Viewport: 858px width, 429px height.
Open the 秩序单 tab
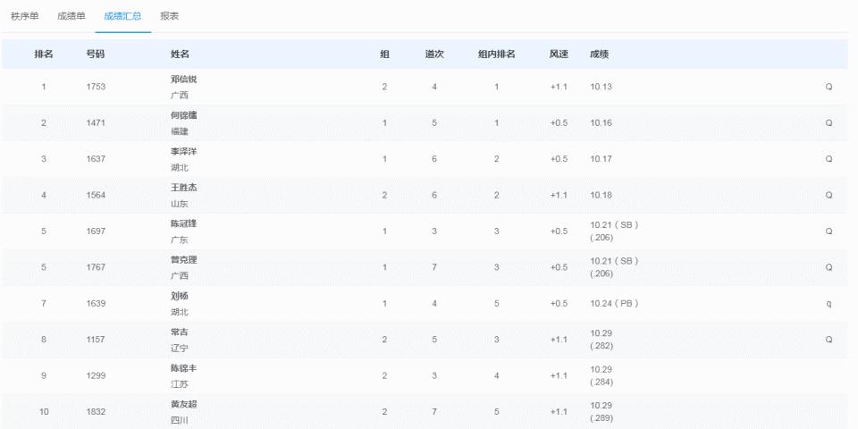click(x=24, y=16)
